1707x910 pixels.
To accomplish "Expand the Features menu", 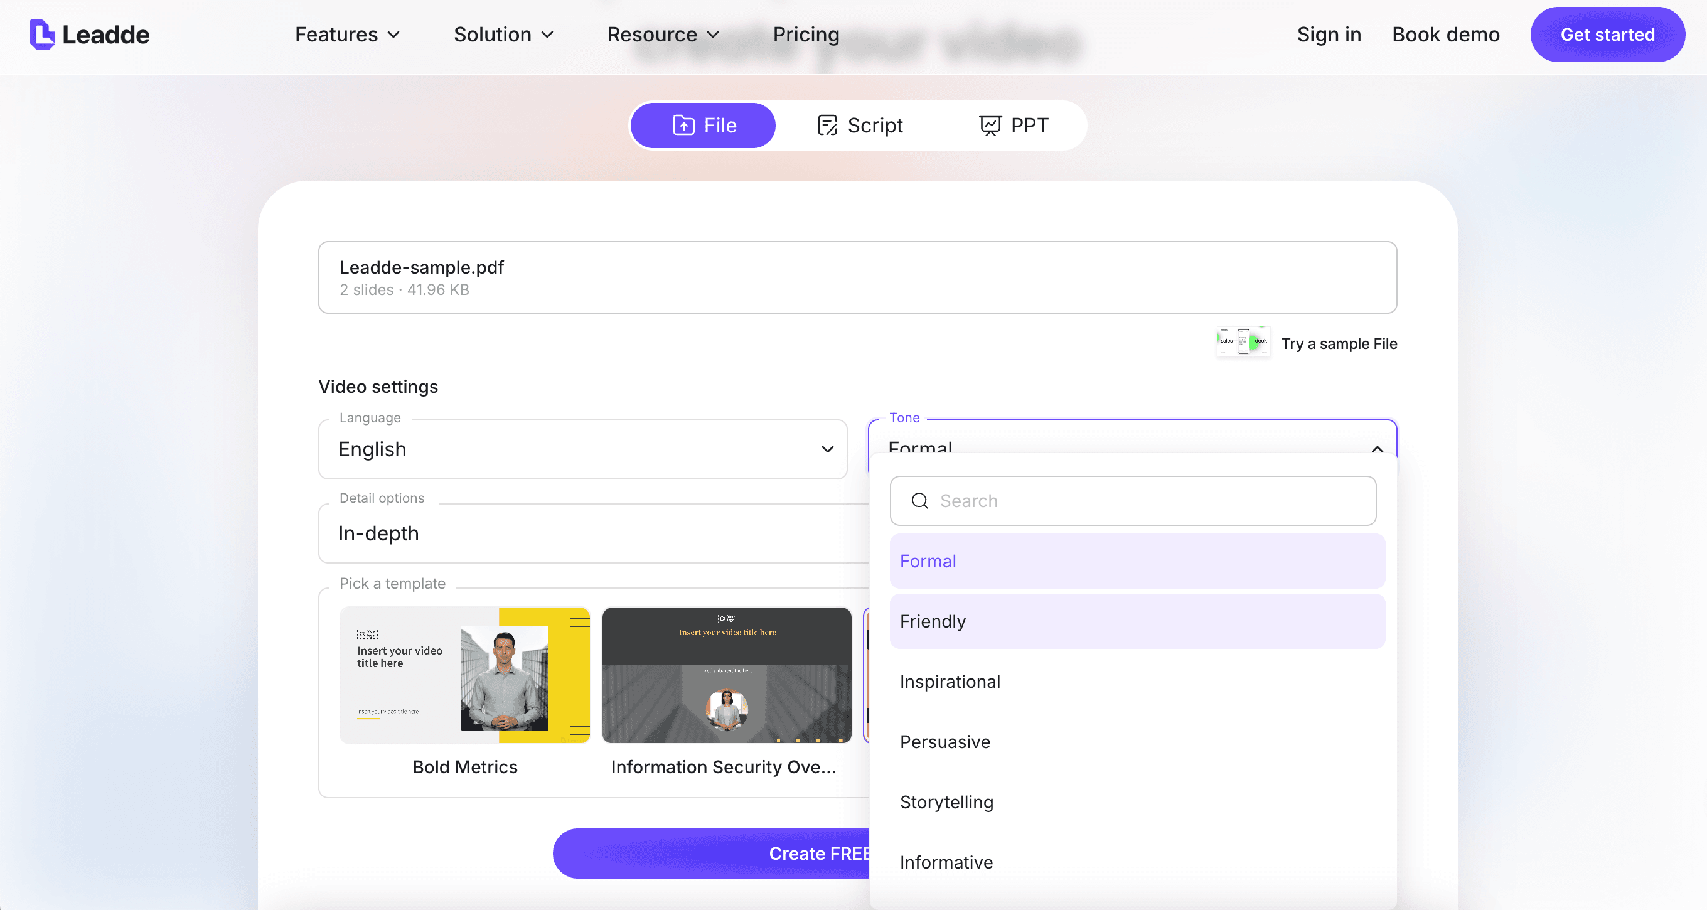I will coord(347,35).
